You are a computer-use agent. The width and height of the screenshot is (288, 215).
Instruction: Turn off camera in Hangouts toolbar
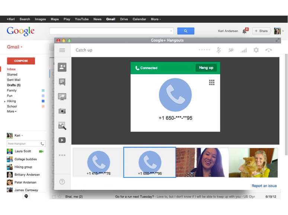click(x=231, y=50)
